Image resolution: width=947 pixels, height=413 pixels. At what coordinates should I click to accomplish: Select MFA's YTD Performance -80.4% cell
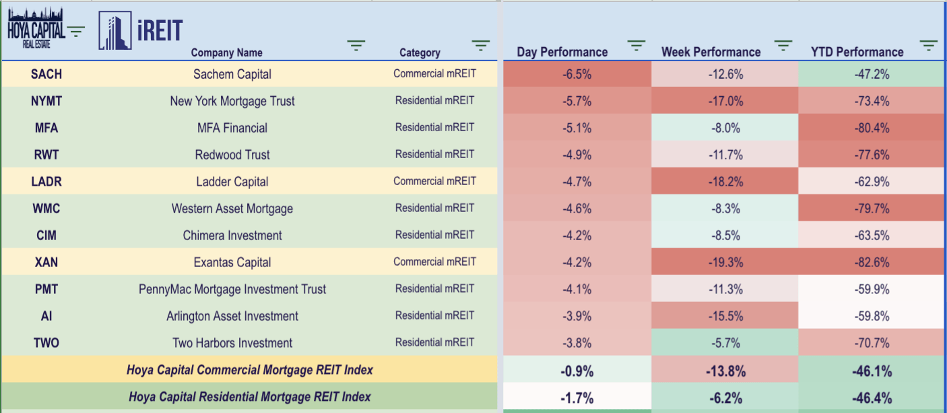click(871, 128)
